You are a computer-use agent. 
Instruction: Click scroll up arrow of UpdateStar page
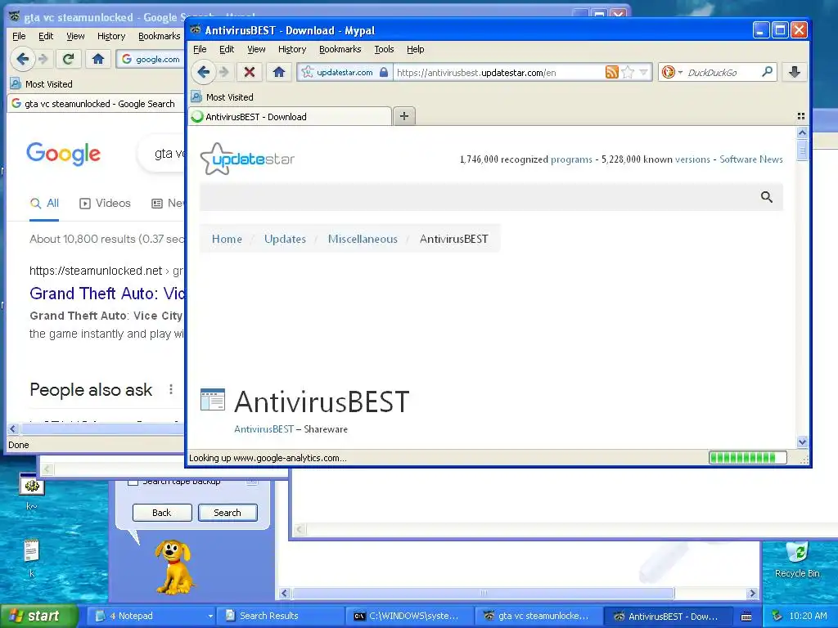[x=802, y=132]
